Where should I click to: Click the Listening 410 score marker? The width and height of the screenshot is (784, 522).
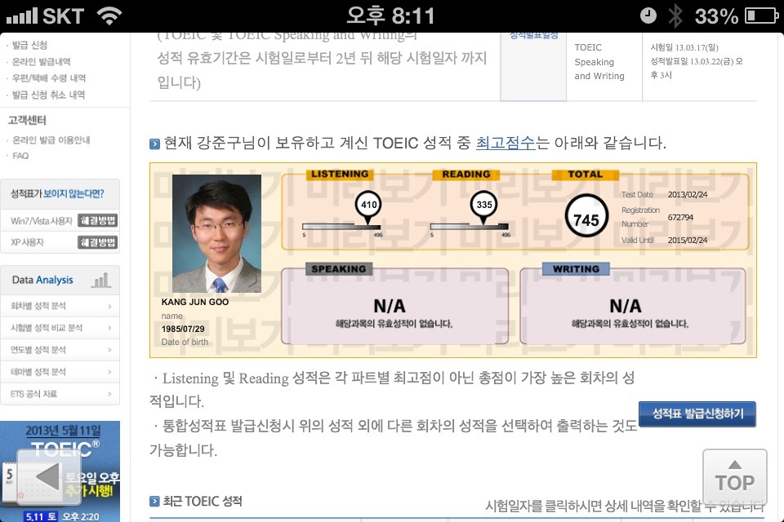click(368, 206)
